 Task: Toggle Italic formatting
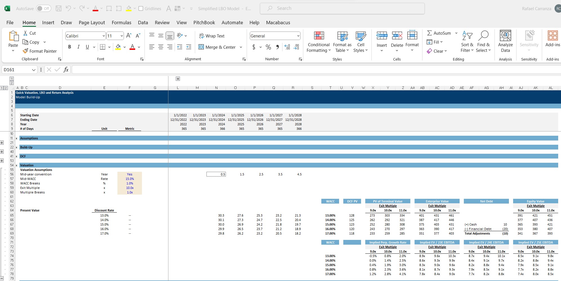pyautogui.click(x=79, y=47)
